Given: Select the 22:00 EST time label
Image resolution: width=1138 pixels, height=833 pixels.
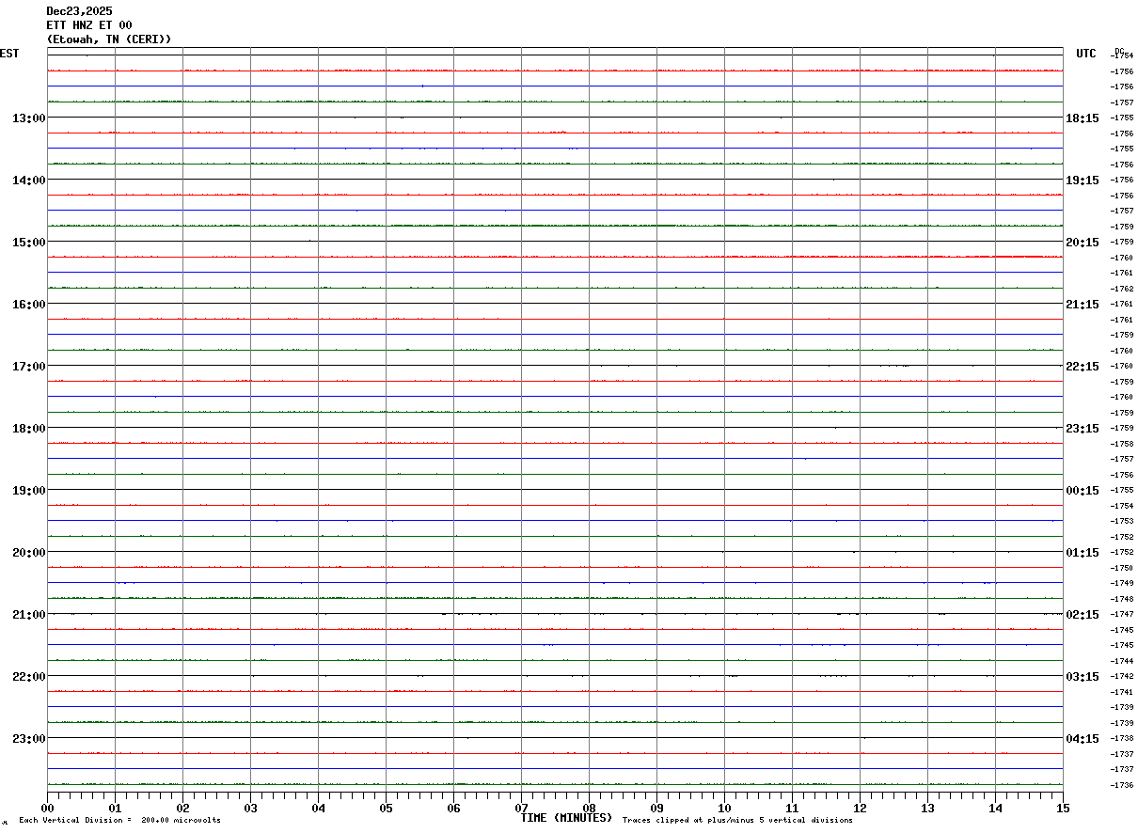Looking at the screenshot, I should click(x=29, y=676).
